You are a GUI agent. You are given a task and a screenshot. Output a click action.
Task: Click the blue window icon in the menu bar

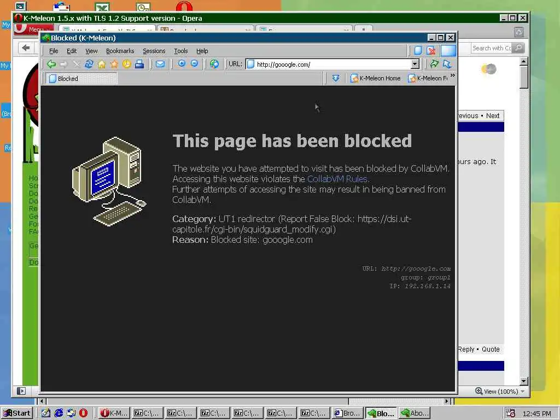(448, 51)
